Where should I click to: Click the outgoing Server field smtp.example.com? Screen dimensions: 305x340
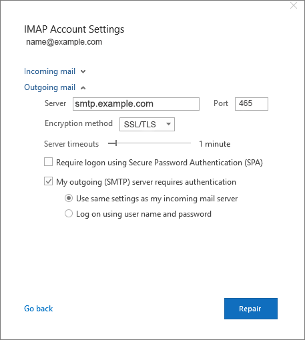point(136,104)
